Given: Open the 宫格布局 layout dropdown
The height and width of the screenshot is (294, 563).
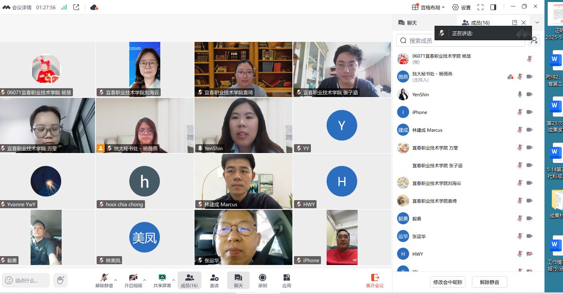Looking at the screenshot, I should (x=428, y=7).
